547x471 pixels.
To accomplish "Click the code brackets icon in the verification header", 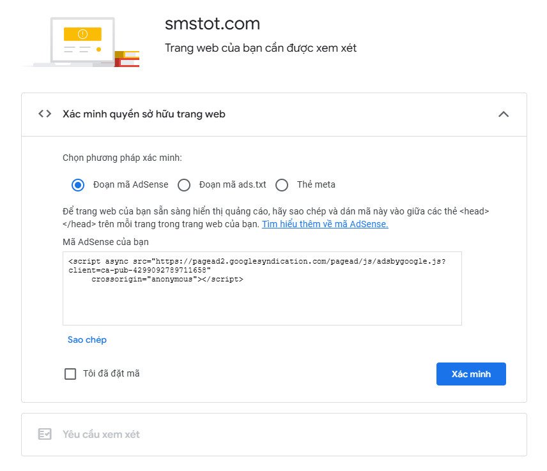I will (x=45, y=114).
